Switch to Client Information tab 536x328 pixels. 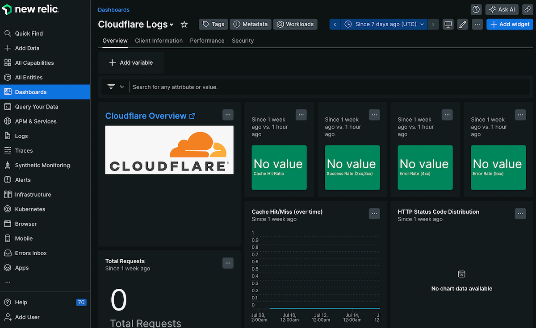click(x=159, y=41)
